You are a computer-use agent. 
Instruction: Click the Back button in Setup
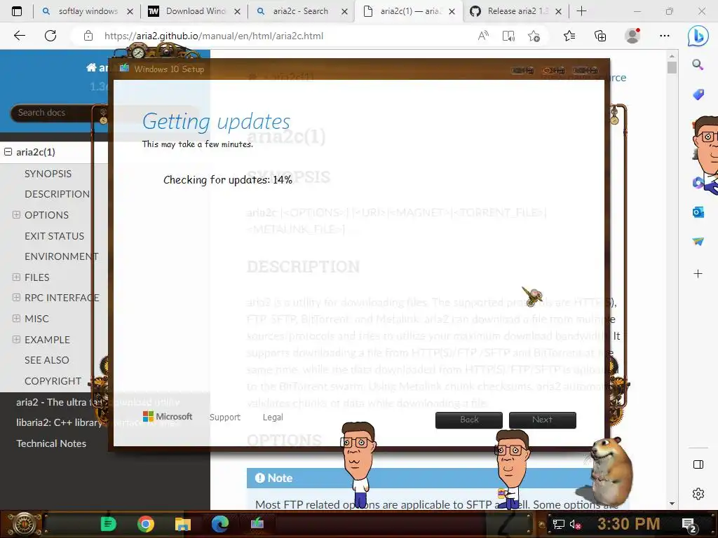[x=469, y=420]
